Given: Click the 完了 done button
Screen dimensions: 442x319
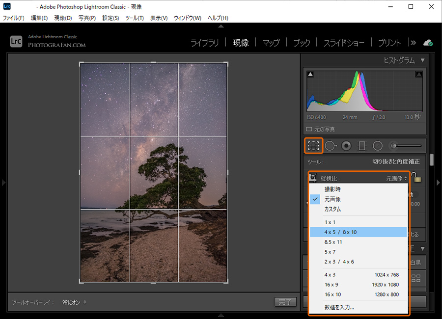Looking at the screenshot, I should pos(285,302).
